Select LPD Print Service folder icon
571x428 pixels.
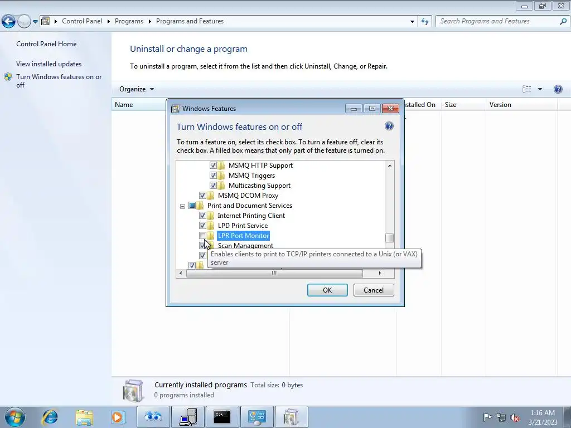(211, 226)
